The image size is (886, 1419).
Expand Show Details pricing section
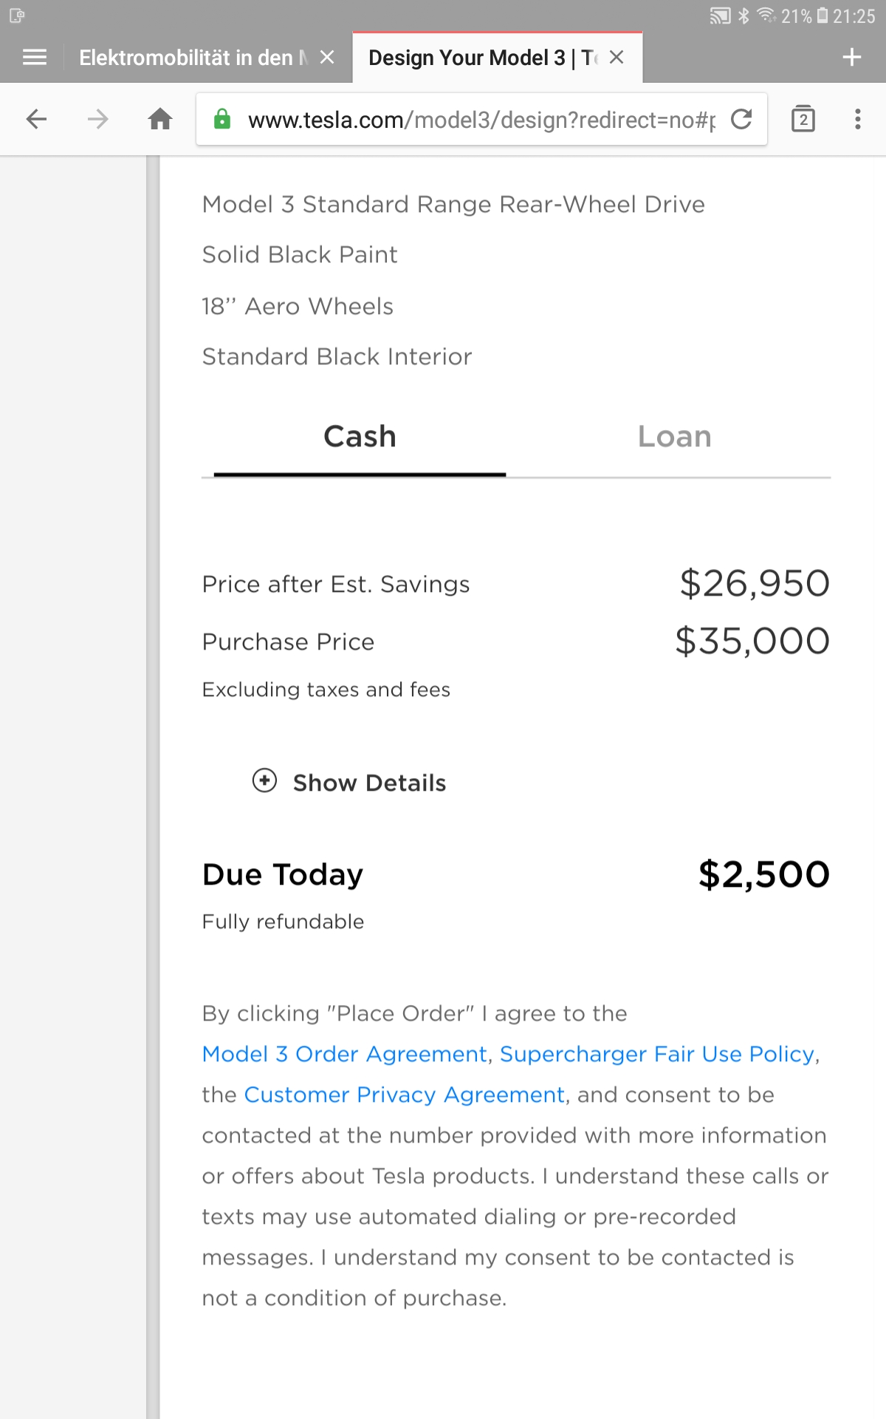[x=349, y=782]
